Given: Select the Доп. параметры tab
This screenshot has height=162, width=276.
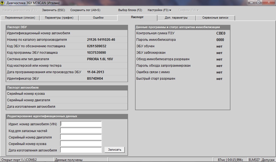Looking at the screenshot, I should [x=176, y=18].
